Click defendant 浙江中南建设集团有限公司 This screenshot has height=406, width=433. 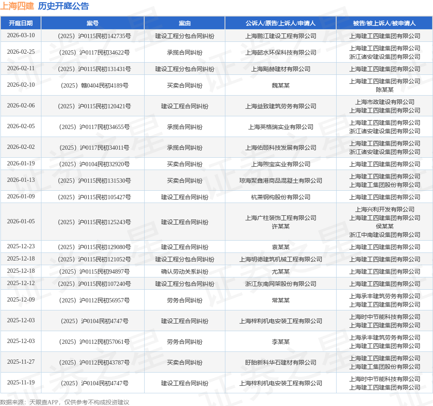coord(384,235)
